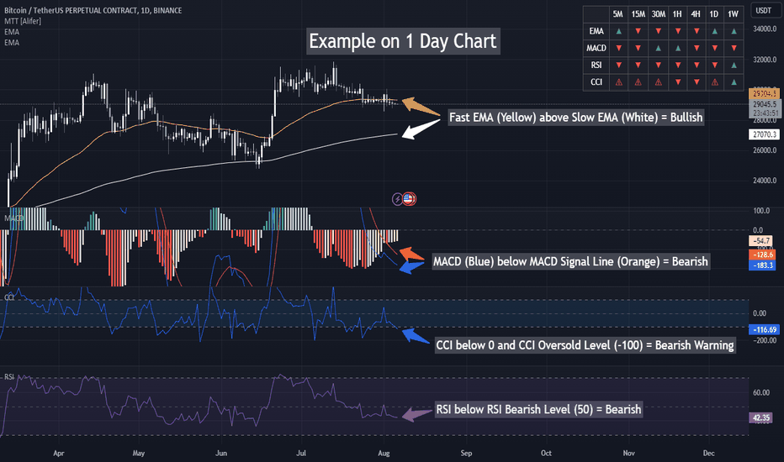
Task: Click the 1D CCI warning triangle
Action: [714, 82]
